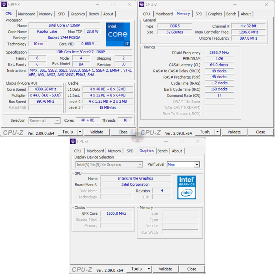
Task: Click Close button in Memory window
Action: click(260, 132)
